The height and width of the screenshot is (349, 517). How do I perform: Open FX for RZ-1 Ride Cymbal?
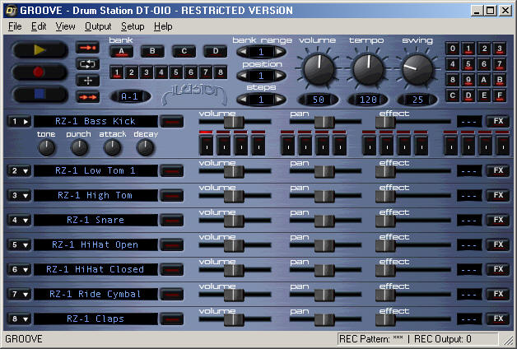pyautogui.click(x=498, y=294)
